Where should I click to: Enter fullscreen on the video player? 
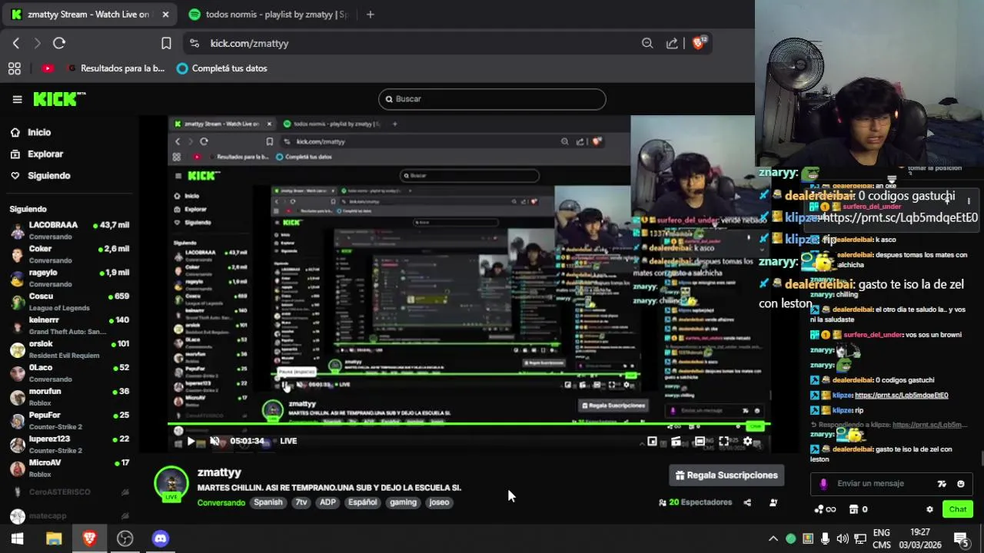point(723,442)
